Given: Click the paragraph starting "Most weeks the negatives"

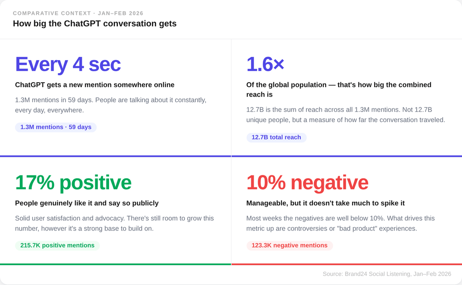Looking at the screenshot, I should tap(340, 223).
